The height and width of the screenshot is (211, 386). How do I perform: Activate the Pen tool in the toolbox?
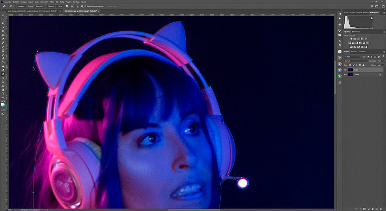[3, 74]
